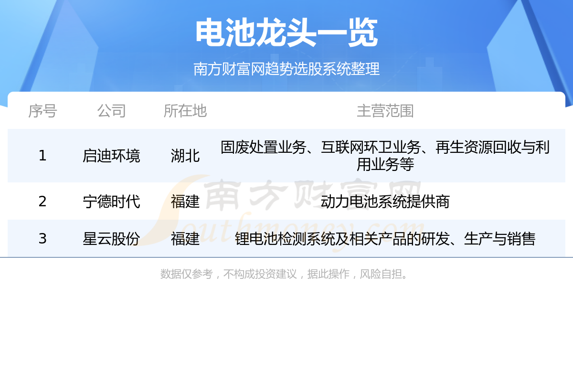Click the 公司 column header
The image size is (573, 382).
coord(111,111)
